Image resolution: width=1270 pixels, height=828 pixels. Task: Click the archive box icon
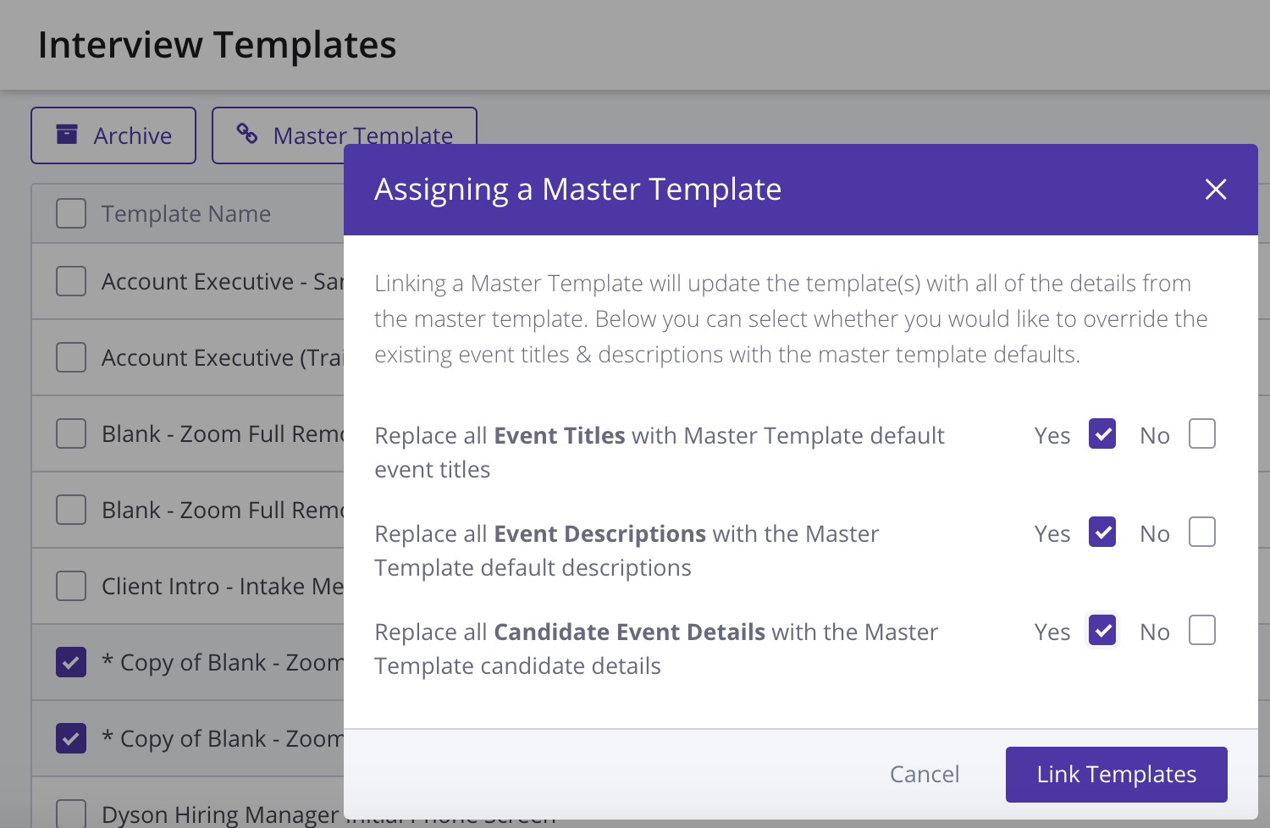click(67, 135)
